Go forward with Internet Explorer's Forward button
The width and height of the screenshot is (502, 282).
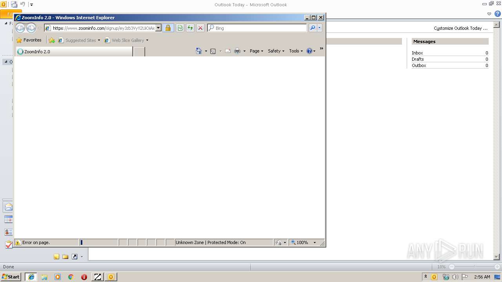click(x=31, y=28)
